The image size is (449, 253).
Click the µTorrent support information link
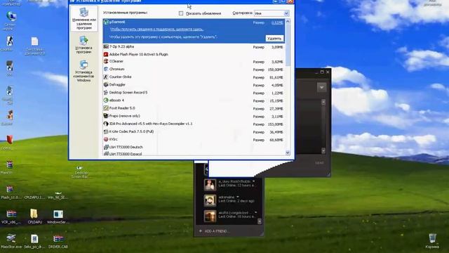[x=156, y=30]
